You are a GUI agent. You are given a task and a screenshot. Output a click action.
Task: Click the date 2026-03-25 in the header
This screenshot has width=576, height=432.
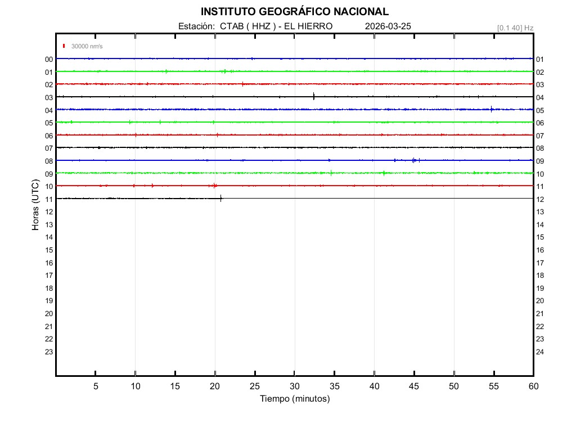click(x=388, y=26)
